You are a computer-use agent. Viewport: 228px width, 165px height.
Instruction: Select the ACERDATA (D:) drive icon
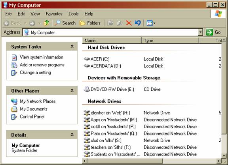[x=87, y=66]
